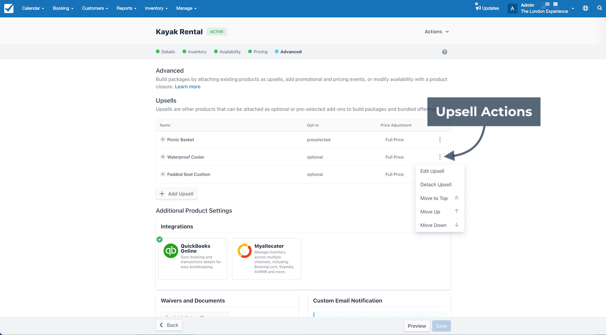Follow the Learn more link
This screenshot has width=606, height=335.
coord(188,87)
